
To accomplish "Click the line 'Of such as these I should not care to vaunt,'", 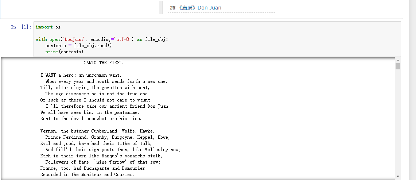I will (x=96, y=100).
